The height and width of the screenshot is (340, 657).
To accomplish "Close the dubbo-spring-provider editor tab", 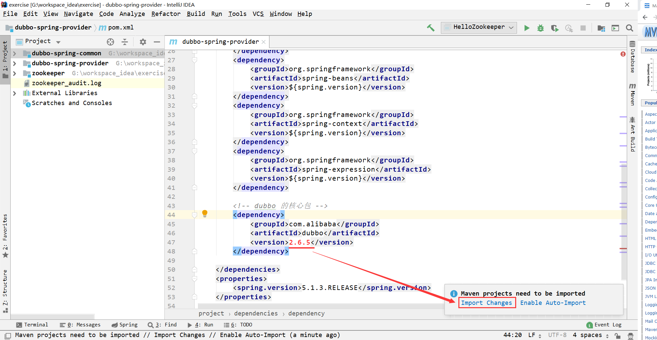I will pyautogui.click(x=263, y=42).
